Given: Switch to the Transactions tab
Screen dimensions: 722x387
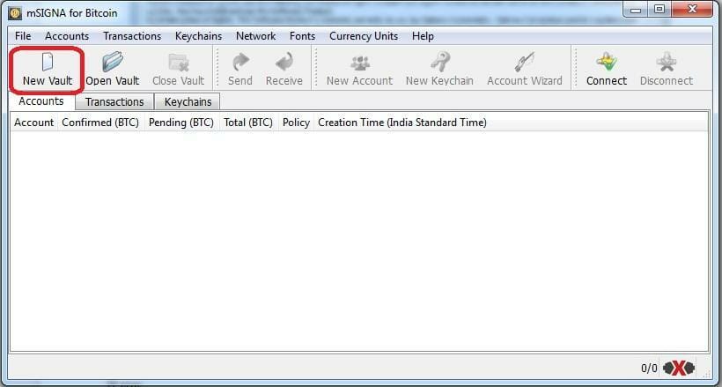Looking at the screenshot, I should (x=114, y=102).
